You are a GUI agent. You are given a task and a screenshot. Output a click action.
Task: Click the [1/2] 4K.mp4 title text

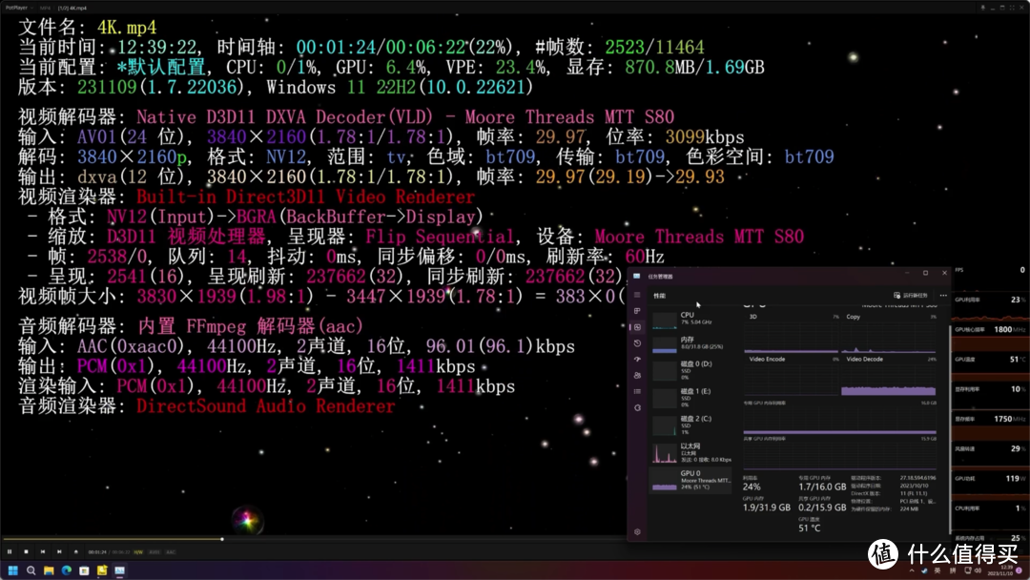[72, 8]
